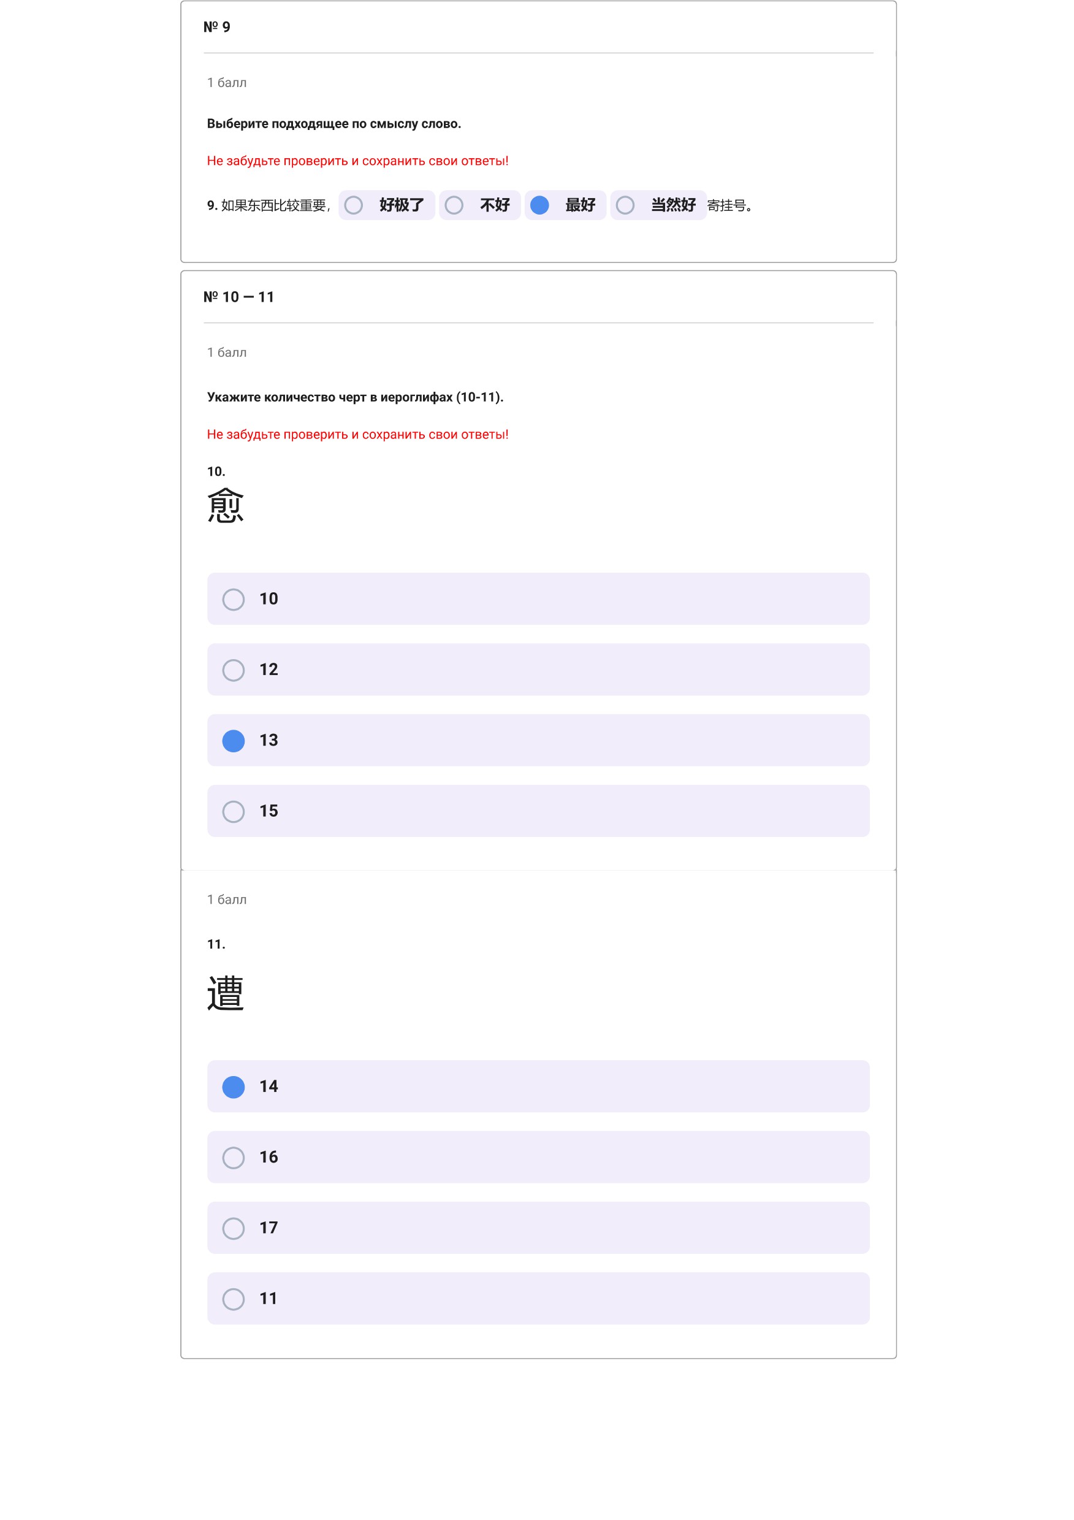Screen dimensions: 1074x1520
Task: Click the sentence ending 寄挂号
Action: point(729,205)
